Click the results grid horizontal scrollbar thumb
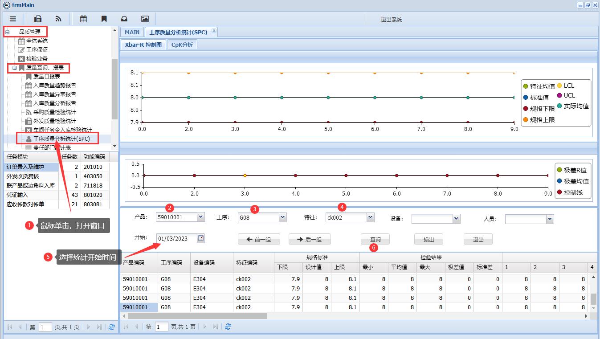Image resolution: width=600 pixels, height=339 pixels. tap(197, 316)
